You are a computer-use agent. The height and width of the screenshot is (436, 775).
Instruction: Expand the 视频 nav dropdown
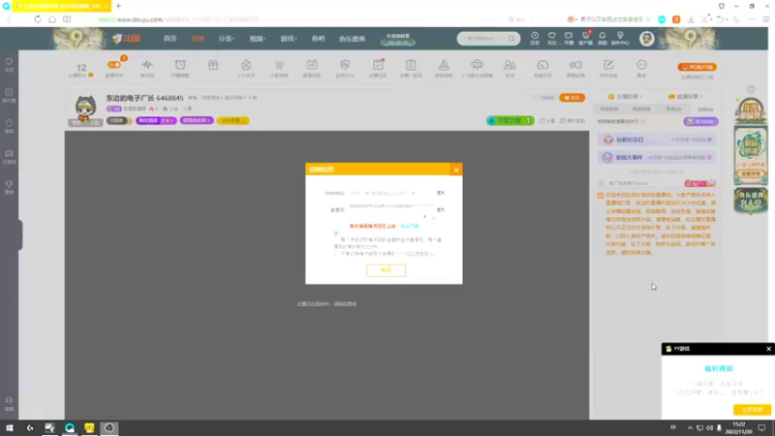pyautogui.click(x=258, y=39)
